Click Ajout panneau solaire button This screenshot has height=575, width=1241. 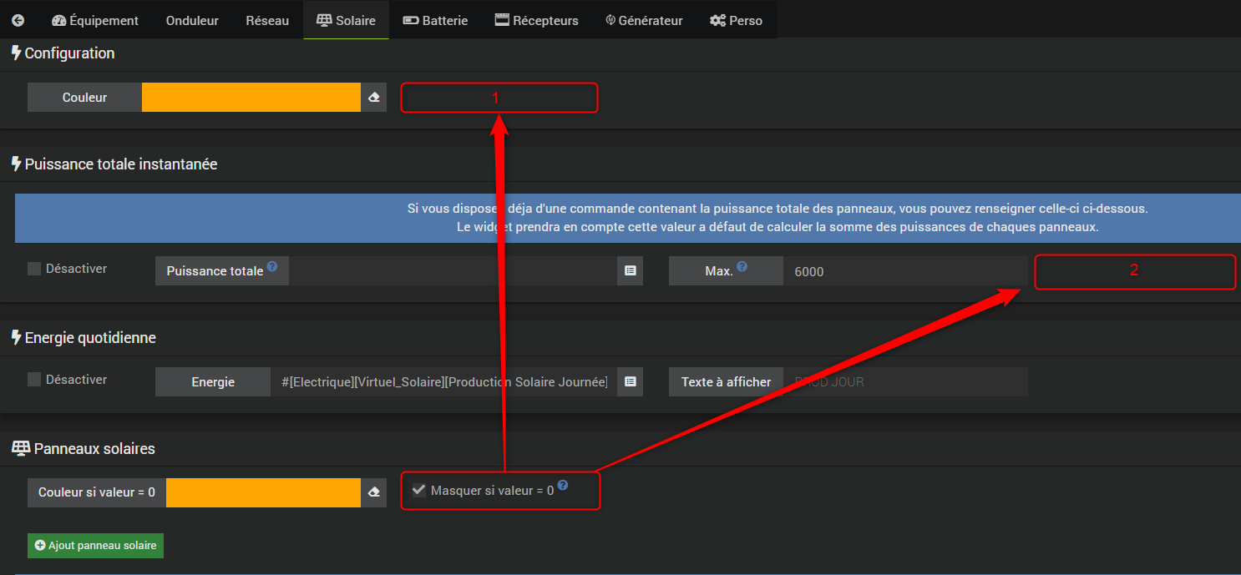[x=96, y=545]
